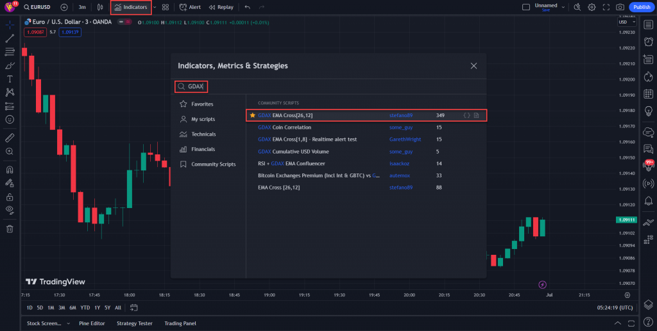Open the Fibonacci retracement tools
657x331 pixels.
click(x=10, y=52)
